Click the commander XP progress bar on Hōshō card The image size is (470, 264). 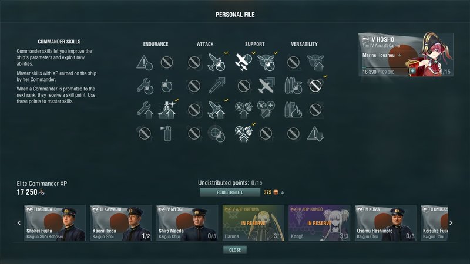coord(385,67)
